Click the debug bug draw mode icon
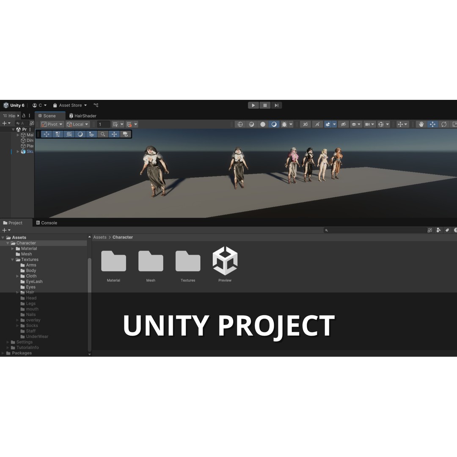Viewport: 457px width, 457px height. point(284,124)
